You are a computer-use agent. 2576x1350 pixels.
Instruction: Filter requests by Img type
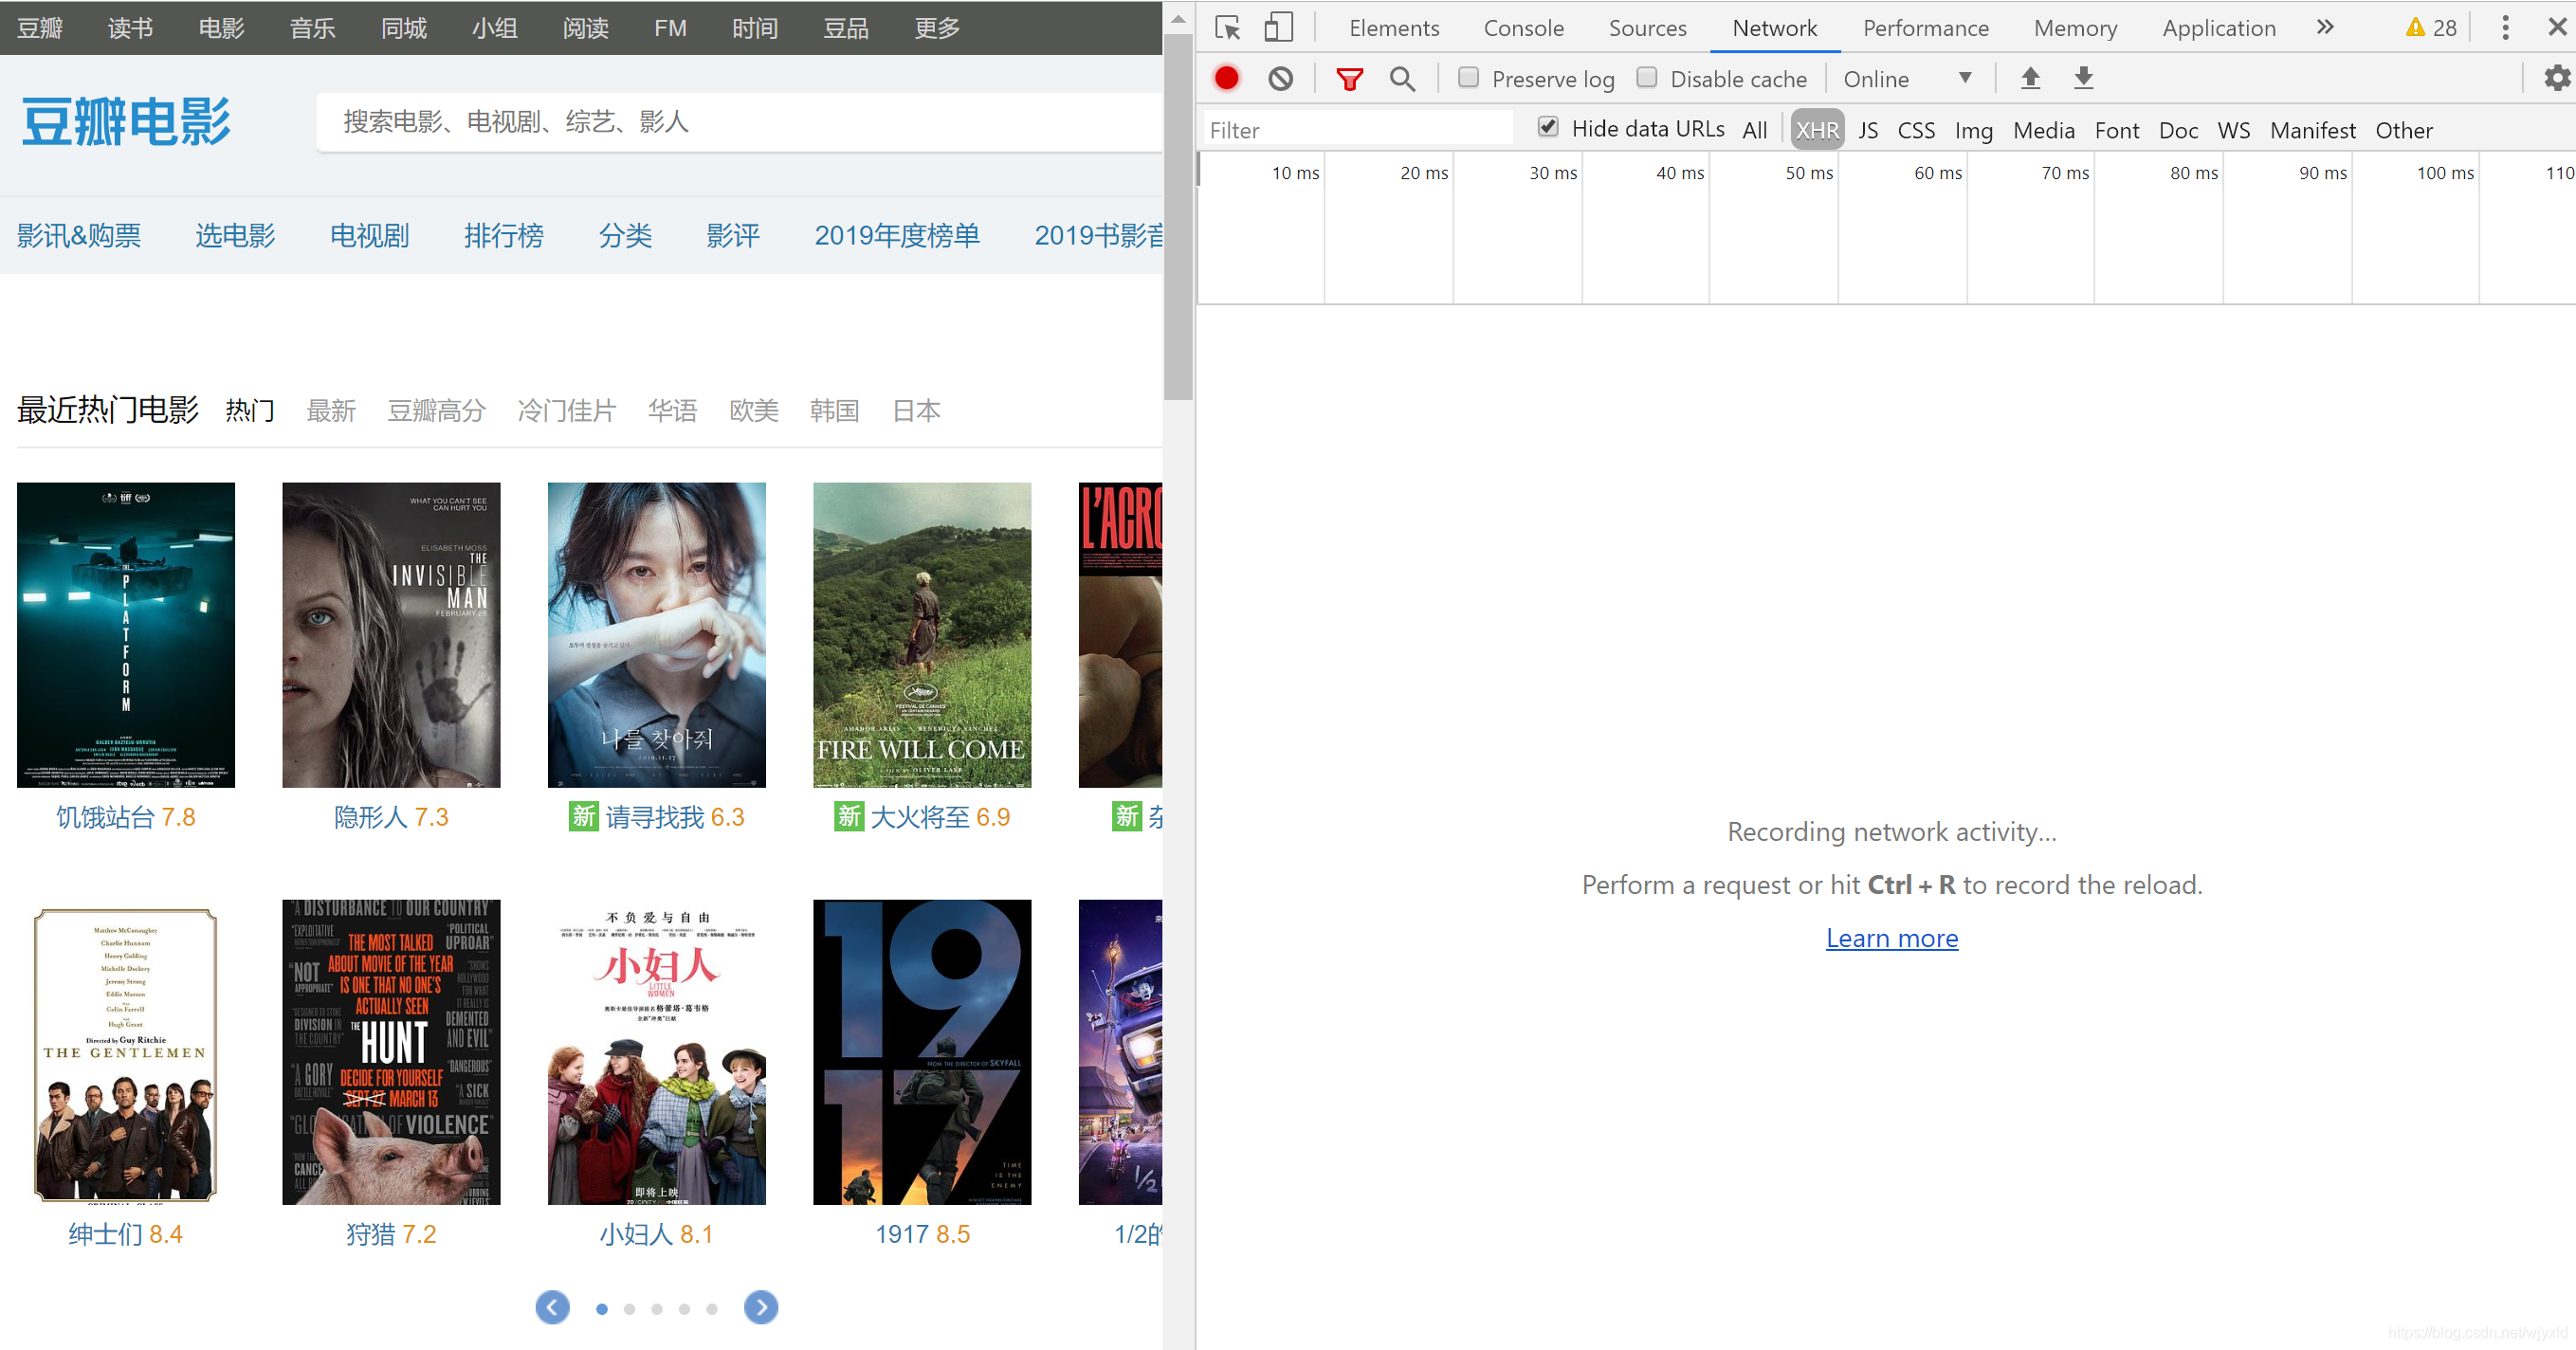coord(1973,130)
